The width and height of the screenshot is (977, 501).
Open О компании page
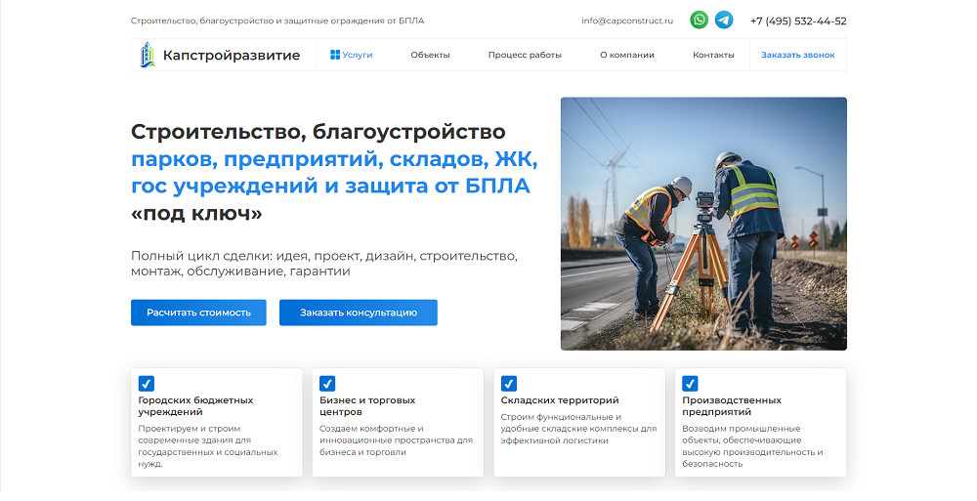(627, 55)
